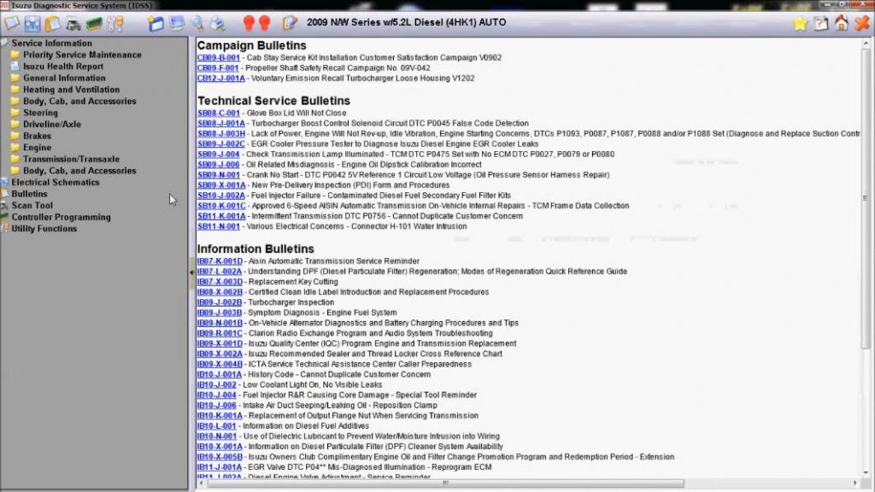Viewport: 875px width, 492px height.
Task: Open the Engine folder in tree
Action: [38, 148]
